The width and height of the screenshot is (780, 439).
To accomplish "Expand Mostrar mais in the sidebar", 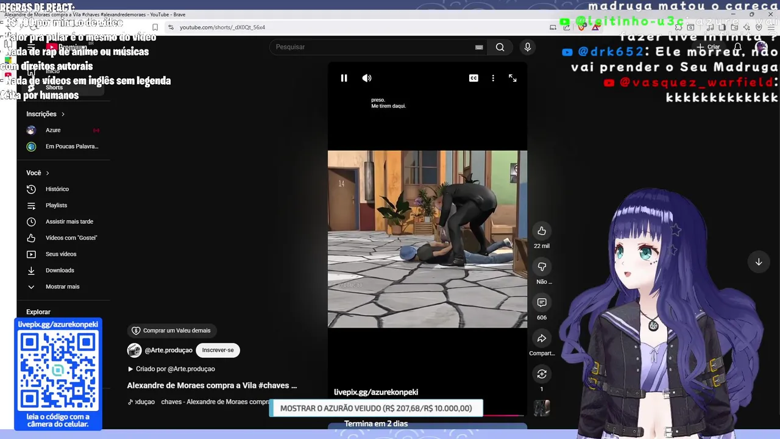I will 63,287.
